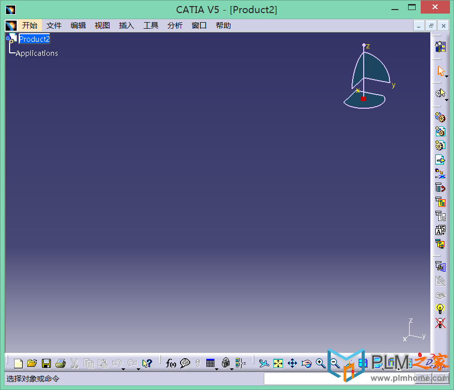
Task: Select the Pan arrows tool
Action: click(293, 363)
